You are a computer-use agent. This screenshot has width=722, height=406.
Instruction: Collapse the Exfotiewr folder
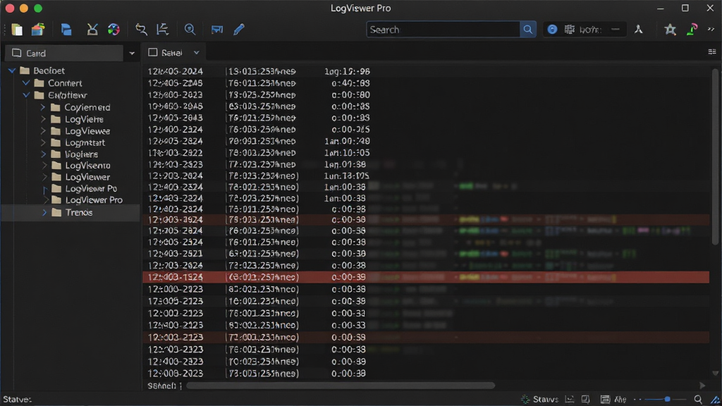(26, 95)
